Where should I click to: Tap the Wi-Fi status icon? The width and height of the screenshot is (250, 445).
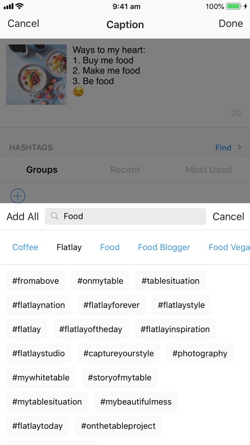pos(20,6)
